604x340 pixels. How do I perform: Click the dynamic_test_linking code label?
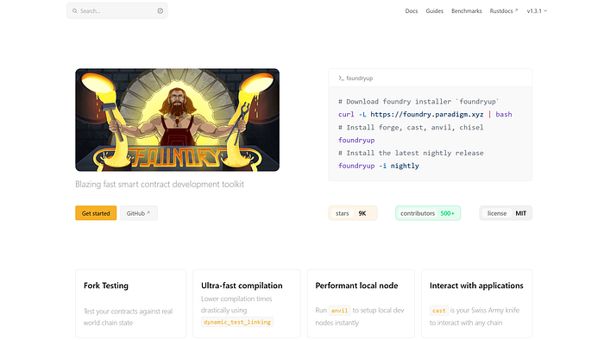click(237, 322)
